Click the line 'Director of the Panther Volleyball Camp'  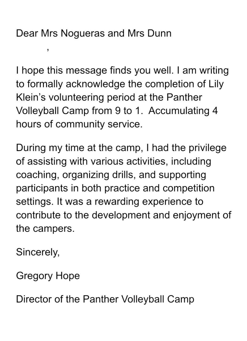[105, 299]
